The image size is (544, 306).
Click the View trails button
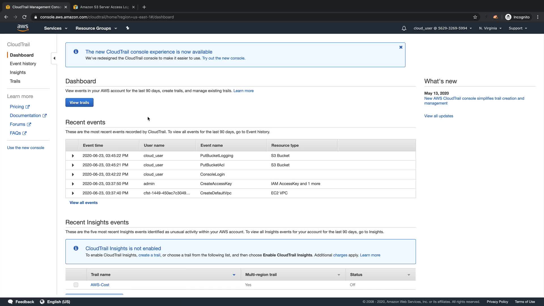(79, 103)
